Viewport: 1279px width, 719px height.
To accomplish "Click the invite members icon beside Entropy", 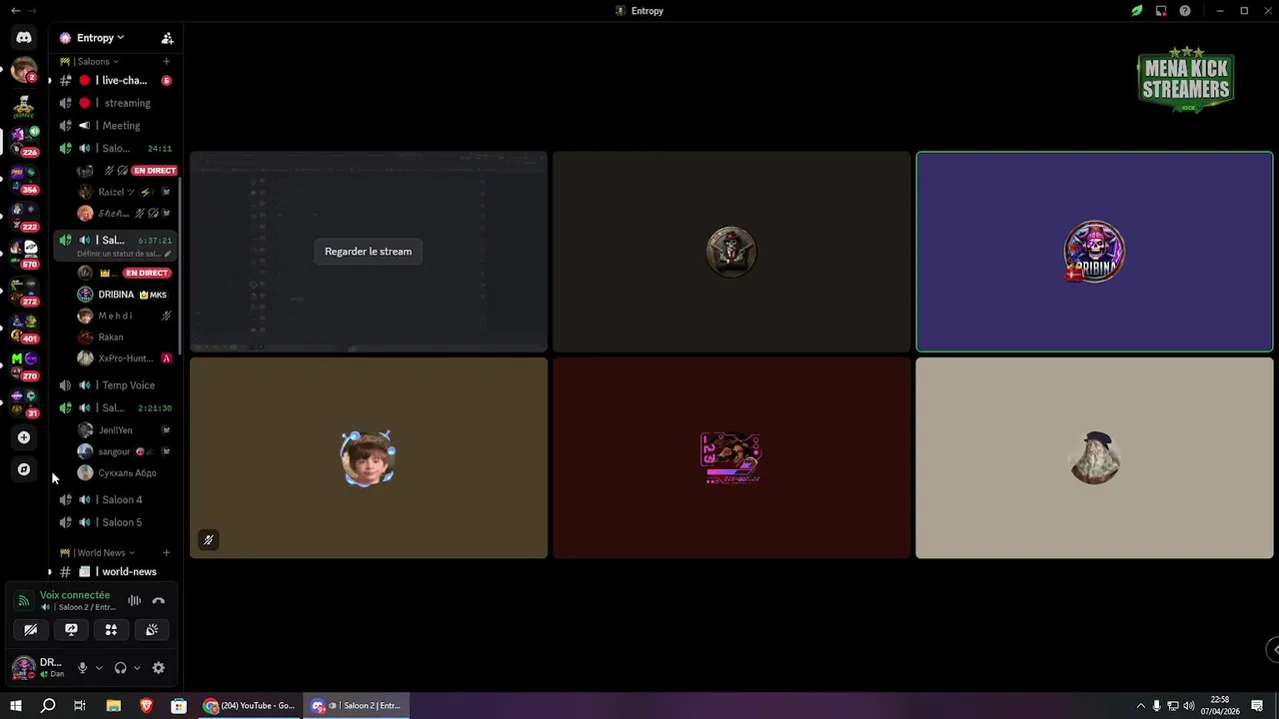I will coord(167,38).
